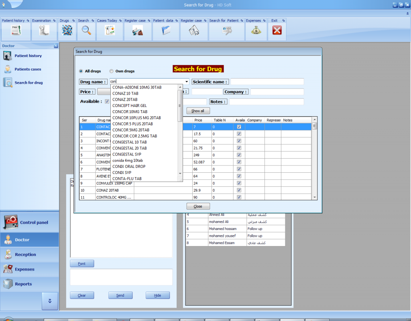The width and height of the screenshot is (411, 321).
Task: Toggle Availa checkbox for price 17.5 row
Action: click(x=239, y=134)
